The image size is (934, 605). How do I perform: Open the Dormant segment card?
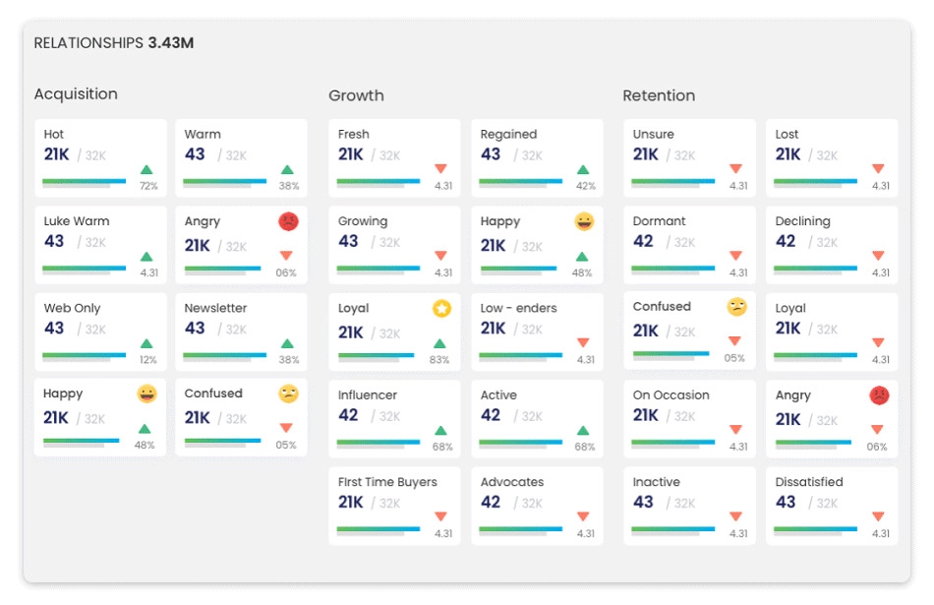[x=689, y=244]
